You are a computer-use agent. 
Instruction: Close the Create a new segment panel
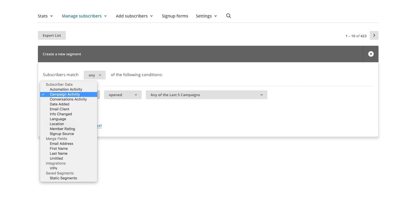[x=371, y=54]
